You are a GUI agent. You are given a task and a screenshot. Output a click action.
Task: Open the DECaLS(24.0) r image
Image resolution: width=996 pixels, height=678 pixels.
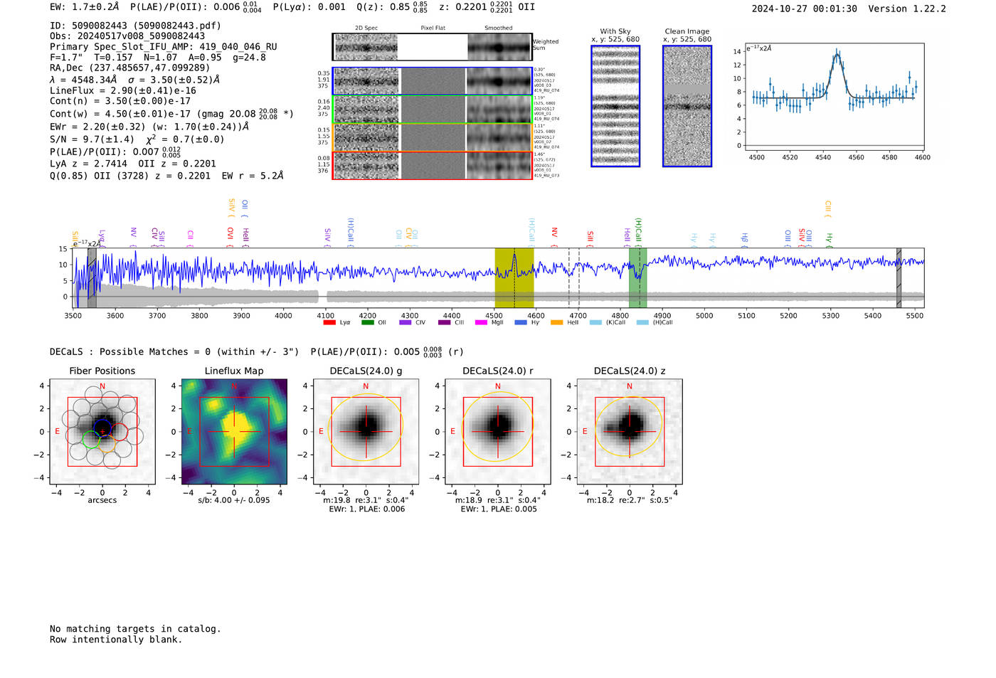click(x=498, y=432)
